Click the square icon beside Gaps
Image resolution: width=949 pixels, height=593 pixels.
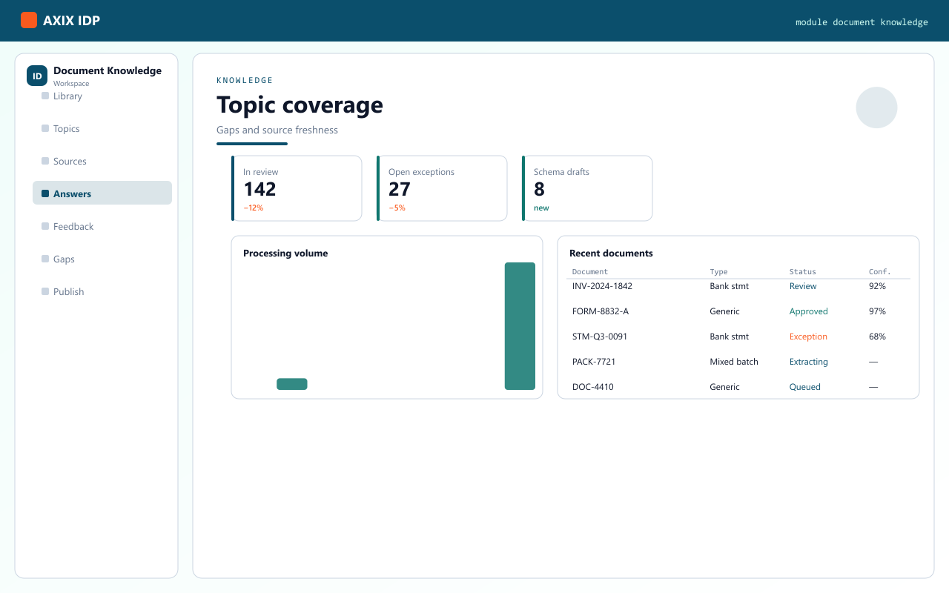point(45,259)
